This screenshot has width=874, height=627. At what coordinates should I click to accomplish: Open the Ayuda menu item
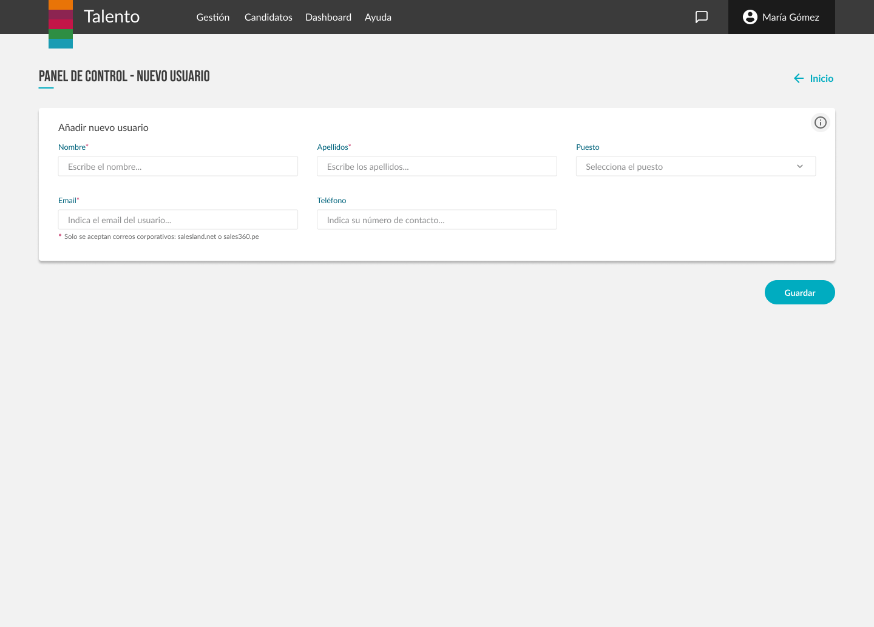[x=378, y=17]
